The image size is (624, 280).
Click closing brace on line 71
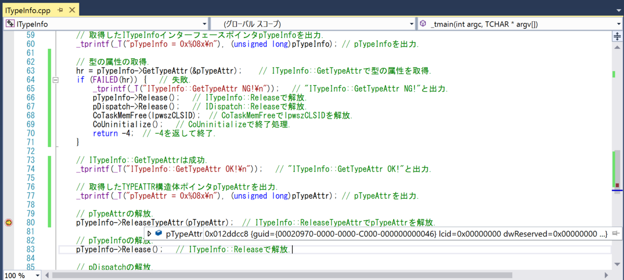coord(78,142)
